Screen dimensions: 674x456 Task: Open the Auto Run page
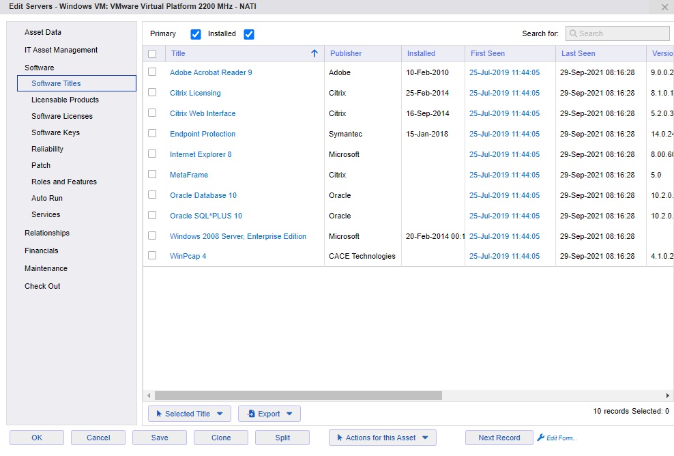pos(47,198)
